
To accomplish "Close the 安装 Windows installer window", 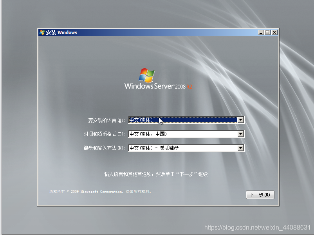I will click(x=274, y=32).
